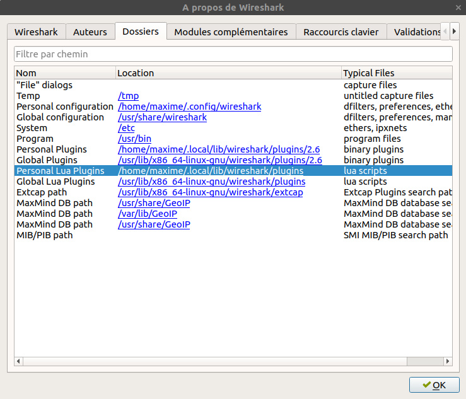Image resolution: width=466 pixels, height=399 pixels.
Task: Select the Temp row name
Action: [28, 96]
